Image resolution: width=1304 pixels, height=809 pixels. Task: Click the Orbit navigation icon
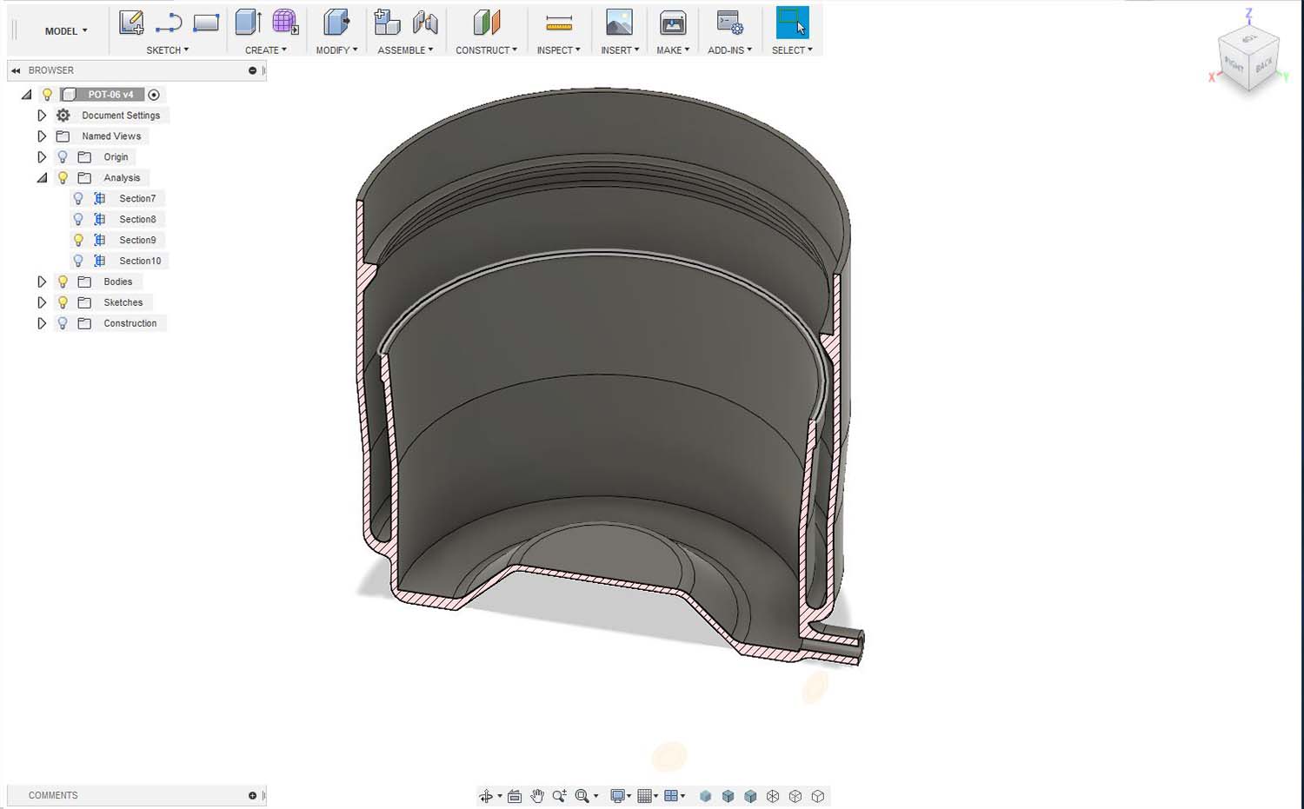point(486,796)
